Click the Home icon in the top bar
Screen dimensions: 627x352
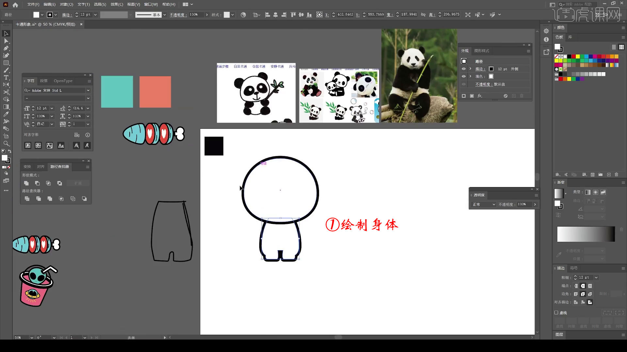click(15, 5)
